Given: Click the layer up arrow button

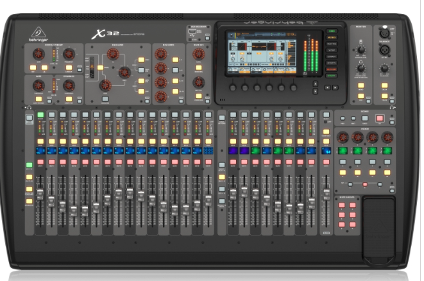Looking at the screenshot, I should click(x=316, y=83).
